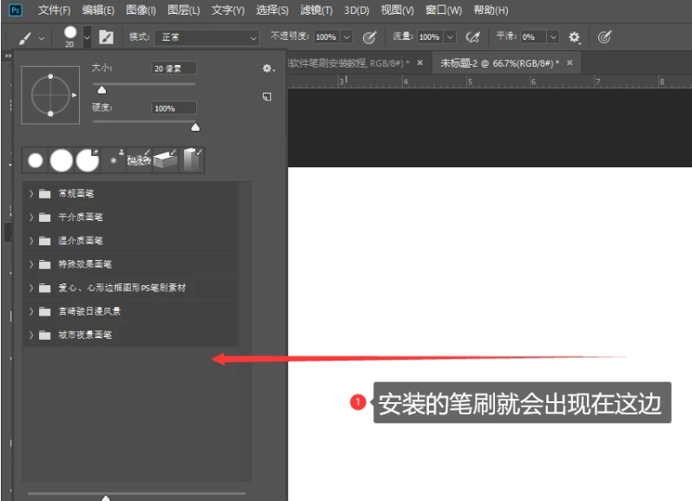Image resolution: width=692 pixels, height=501 pixels.
Task: Enable airbrush-style build-up icon
Action: (472, 37)
